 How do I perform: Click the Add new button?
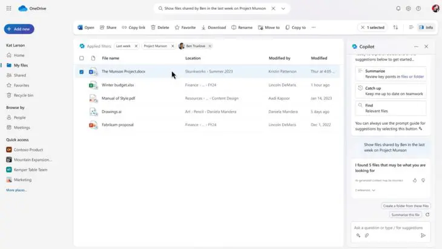pyautogui.click(x=19, y=29)
